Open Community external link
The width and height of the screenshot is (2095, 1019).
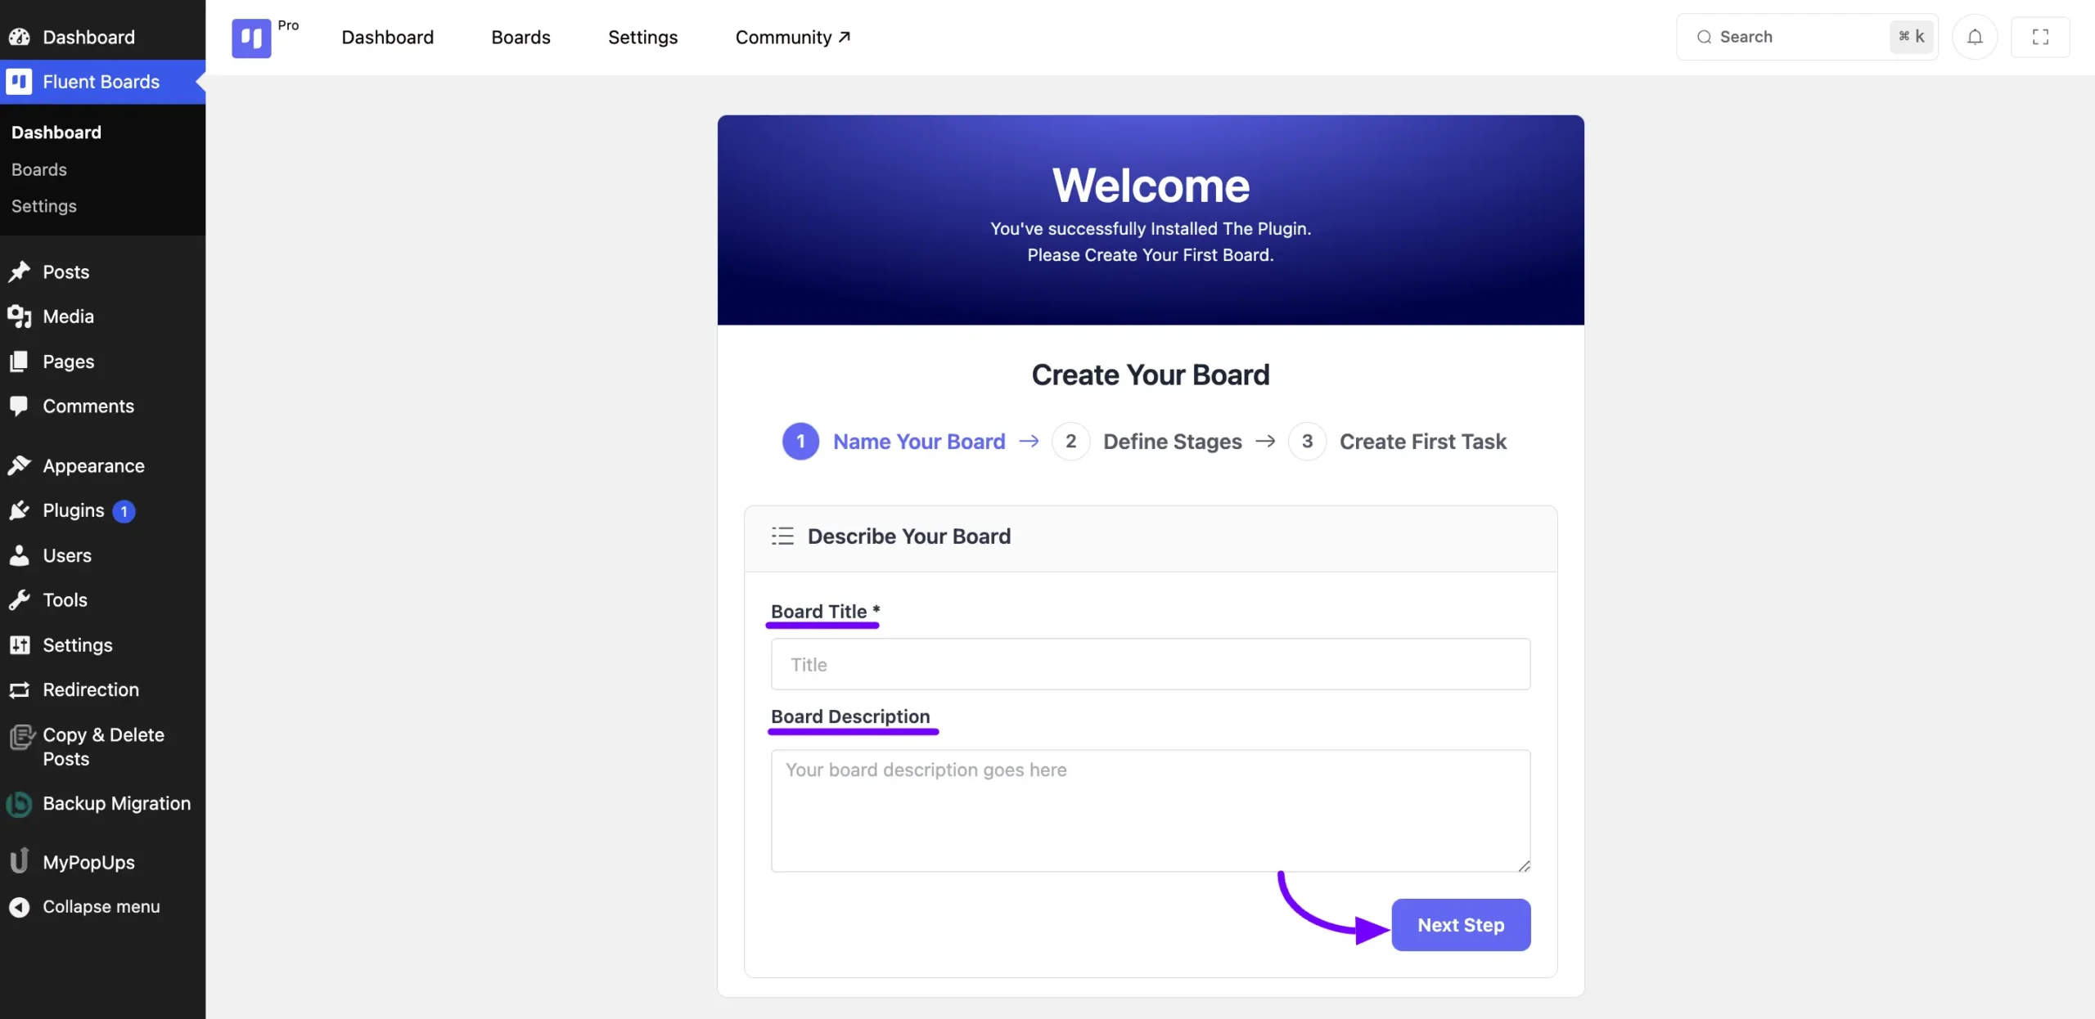794,36
